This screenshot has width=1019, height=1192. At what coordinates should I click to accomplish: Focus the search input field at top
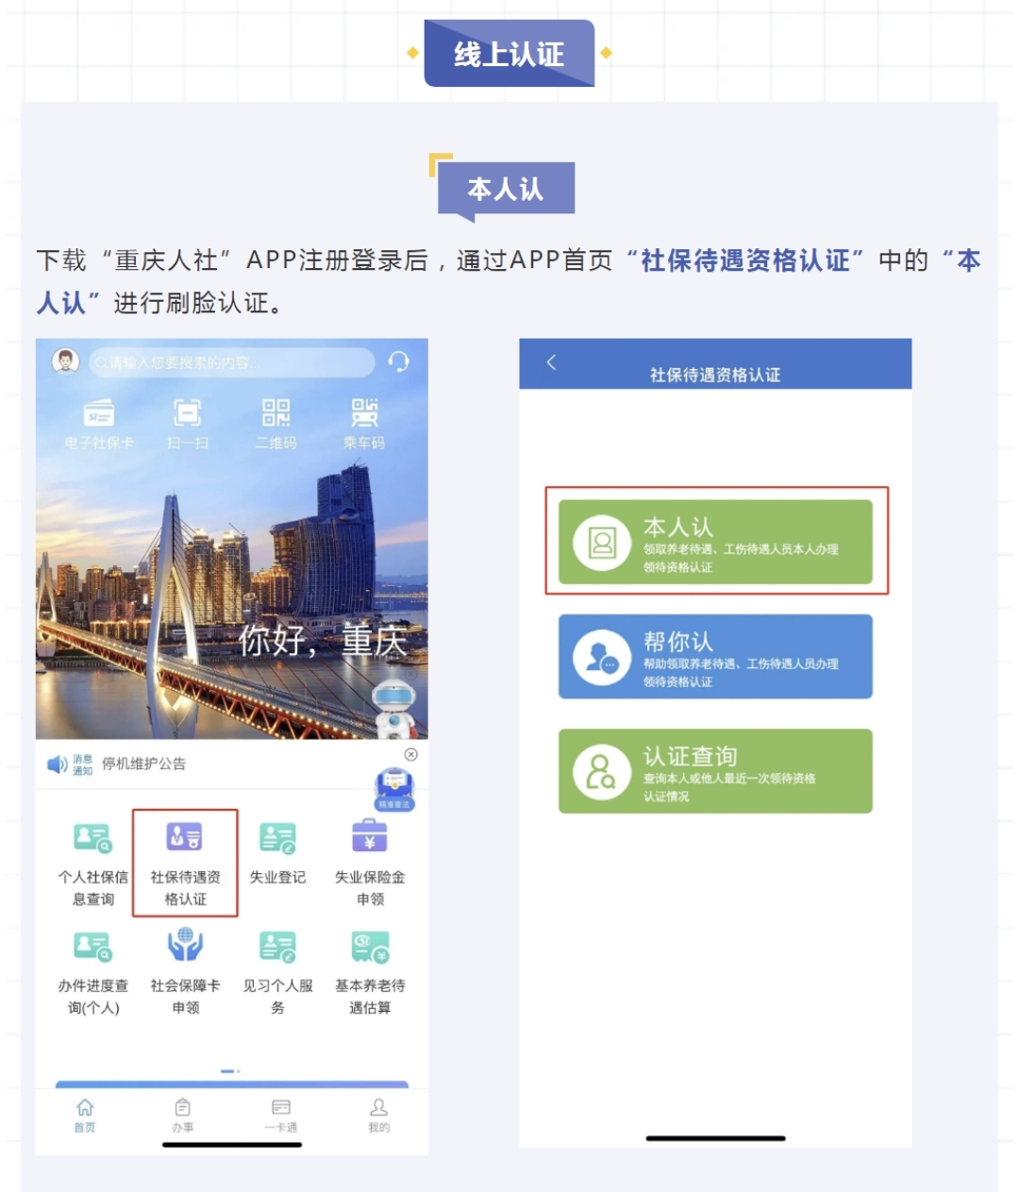click(x=232, y=362)
